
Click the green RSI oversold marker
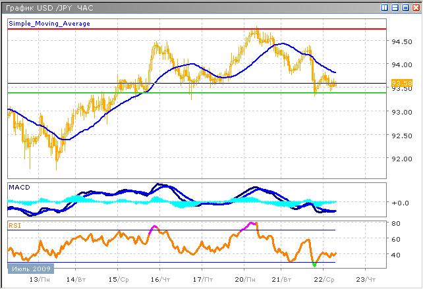click(x=314, y=265)
